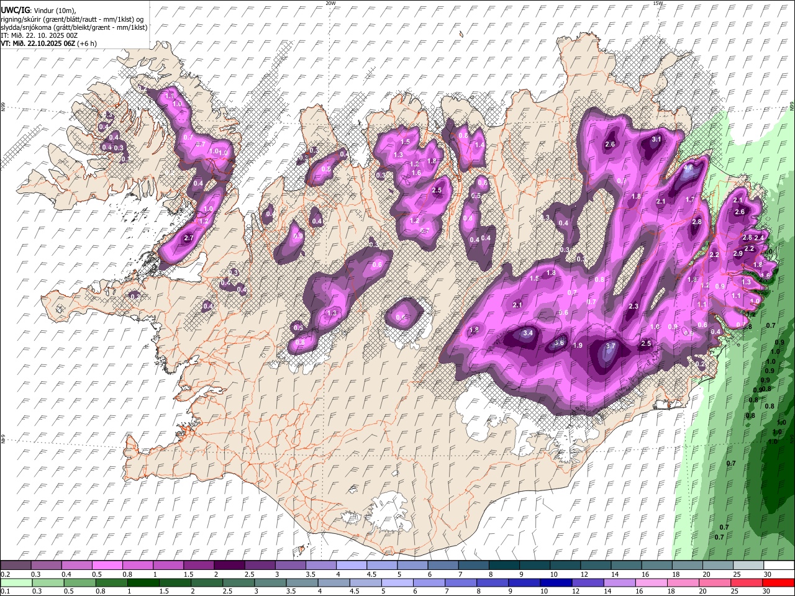Click the '0.1' label in lower legend row

pyautogui.click(x=5, y=592)
